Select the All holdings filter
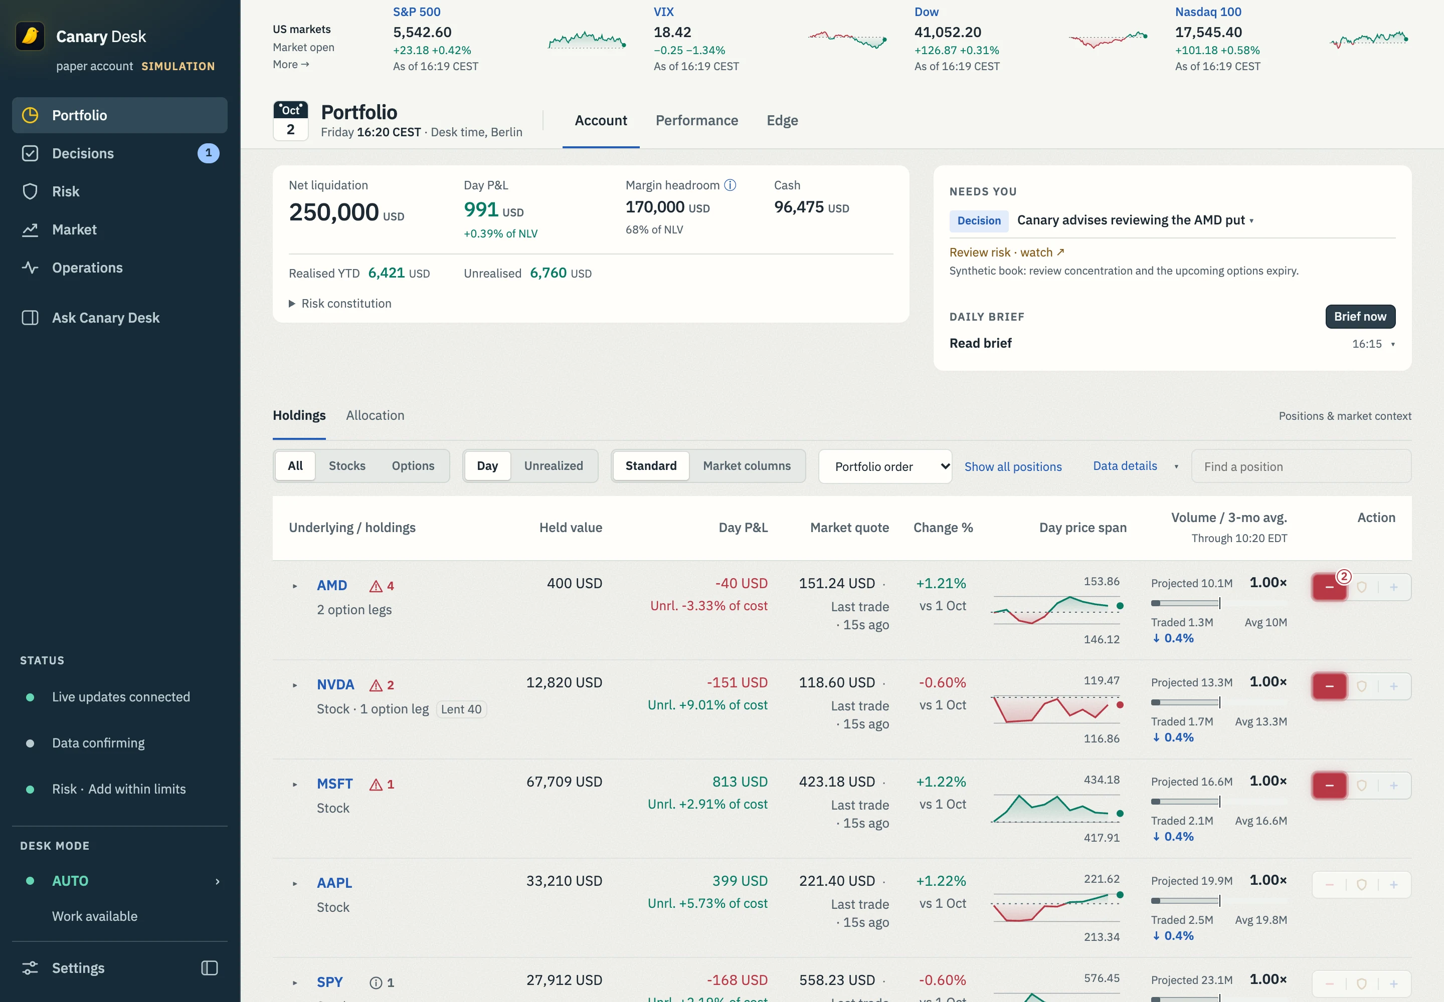This screenshot has height=1002, width=1444. point(295,466)
